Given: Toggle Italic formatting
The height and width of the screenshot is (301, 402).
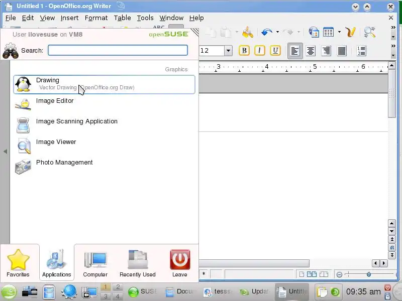Looking at the screenshot, I should coord(259,51).
